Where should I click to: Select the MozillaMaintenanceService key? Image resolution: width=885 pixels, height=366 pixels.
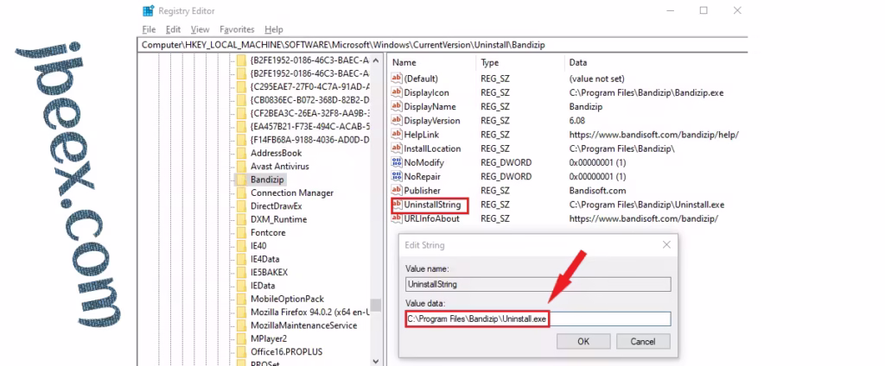(303, 325)
